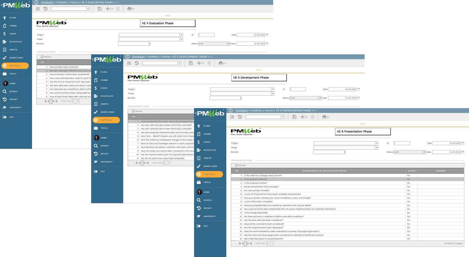The width and height of the screenshot is (469, 257).
Task: Click Refresh in VE 6 Presentation Phase grid
Action: (x=240, y=165)
